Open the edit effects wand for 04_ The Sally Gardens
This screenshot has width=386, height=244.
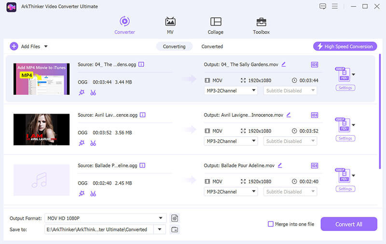82,92
